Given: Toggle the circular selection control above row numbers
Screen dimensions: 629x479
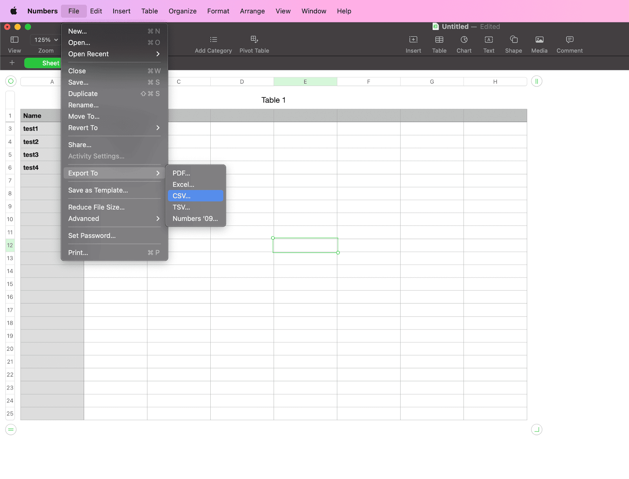Looking at the screenshot, I should coord(10,81).
